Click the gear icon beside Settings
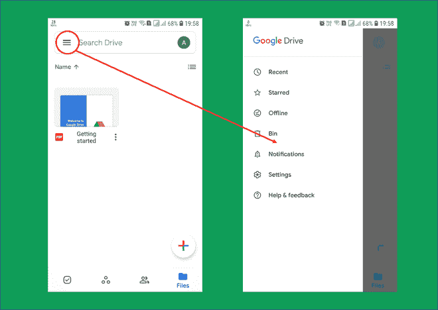 257,174
